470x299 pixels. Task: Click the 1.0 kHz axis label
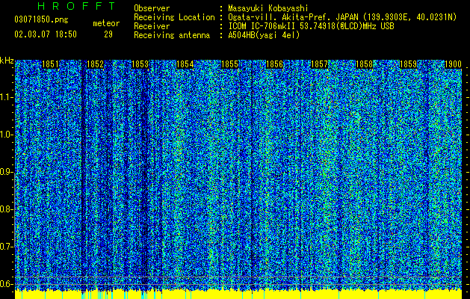[6, 135]
